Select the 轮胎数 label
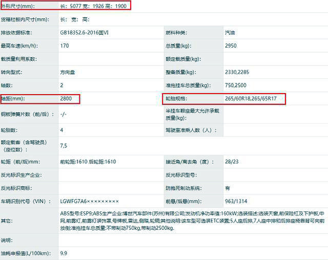This screenshot has width=328, height=260. (x=9, y=130)
